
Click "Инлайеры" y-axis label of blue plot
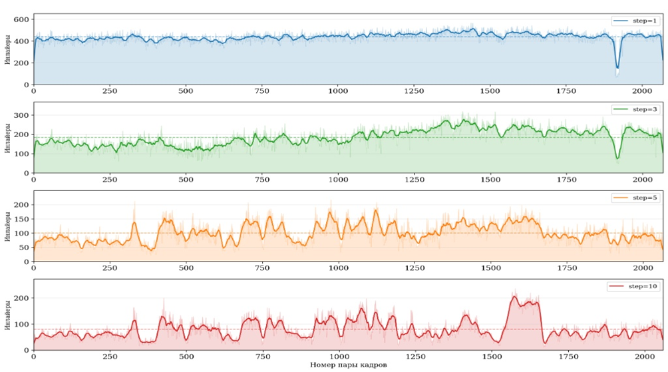7,49
